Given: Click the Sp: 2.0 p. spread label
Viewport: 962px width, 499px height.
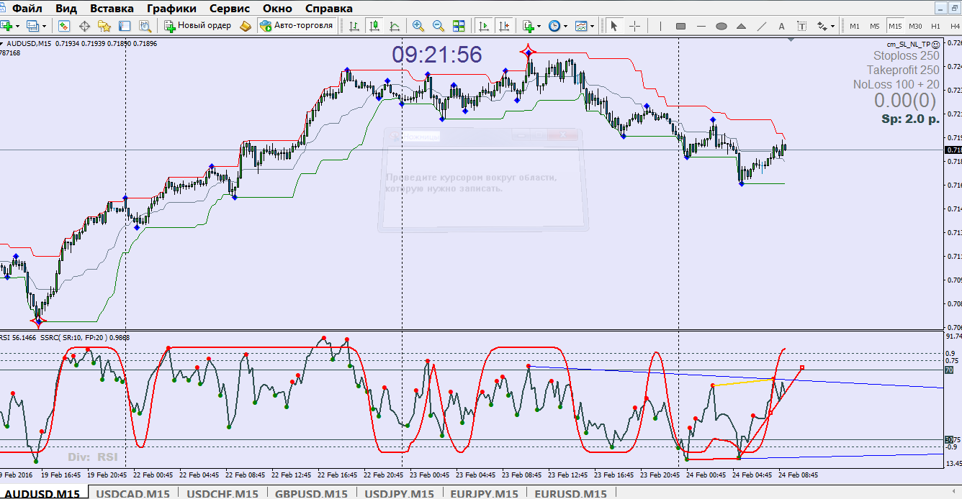Looking at the screenshot, I should [911, 119].
